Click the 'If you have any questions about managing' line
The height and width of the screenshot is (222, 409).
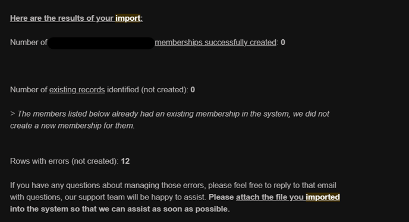pos(173,185)
